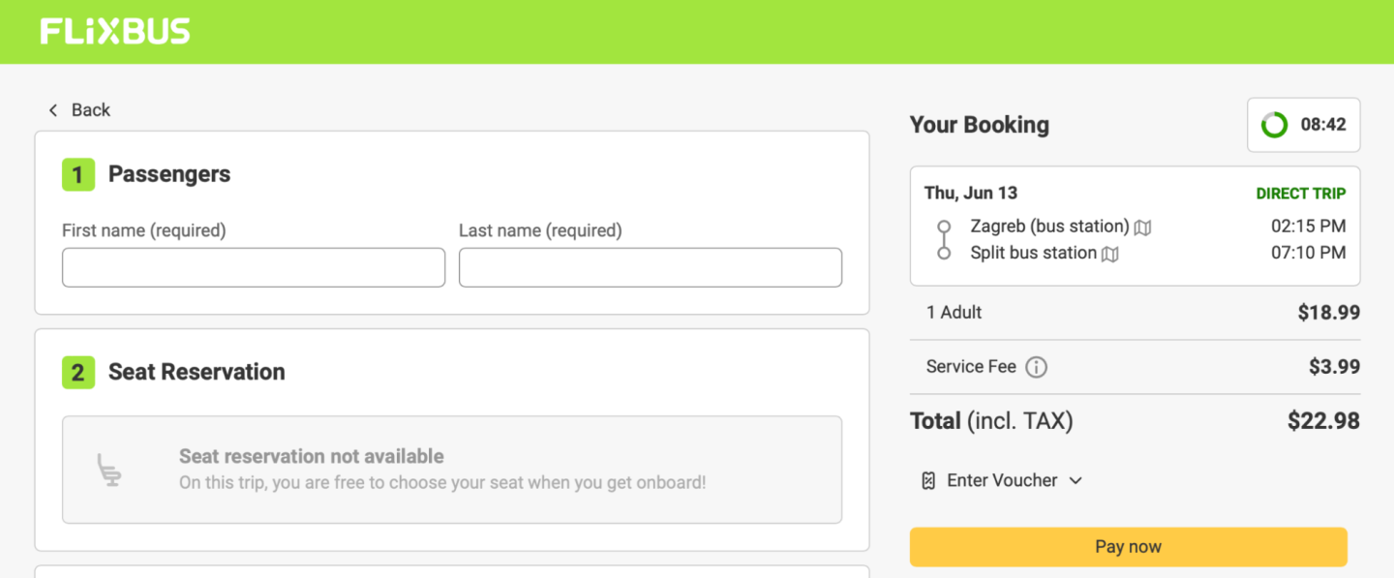Click the Split bus station stop name
This screenshot has width=1394, height=578.
[x=1033, y=253]
